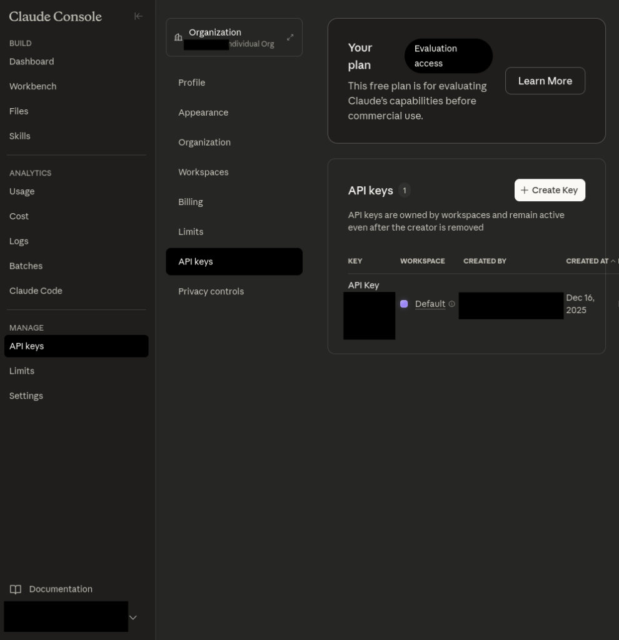
Task: Click the Learn More button
Action: [x=545, y=81]
